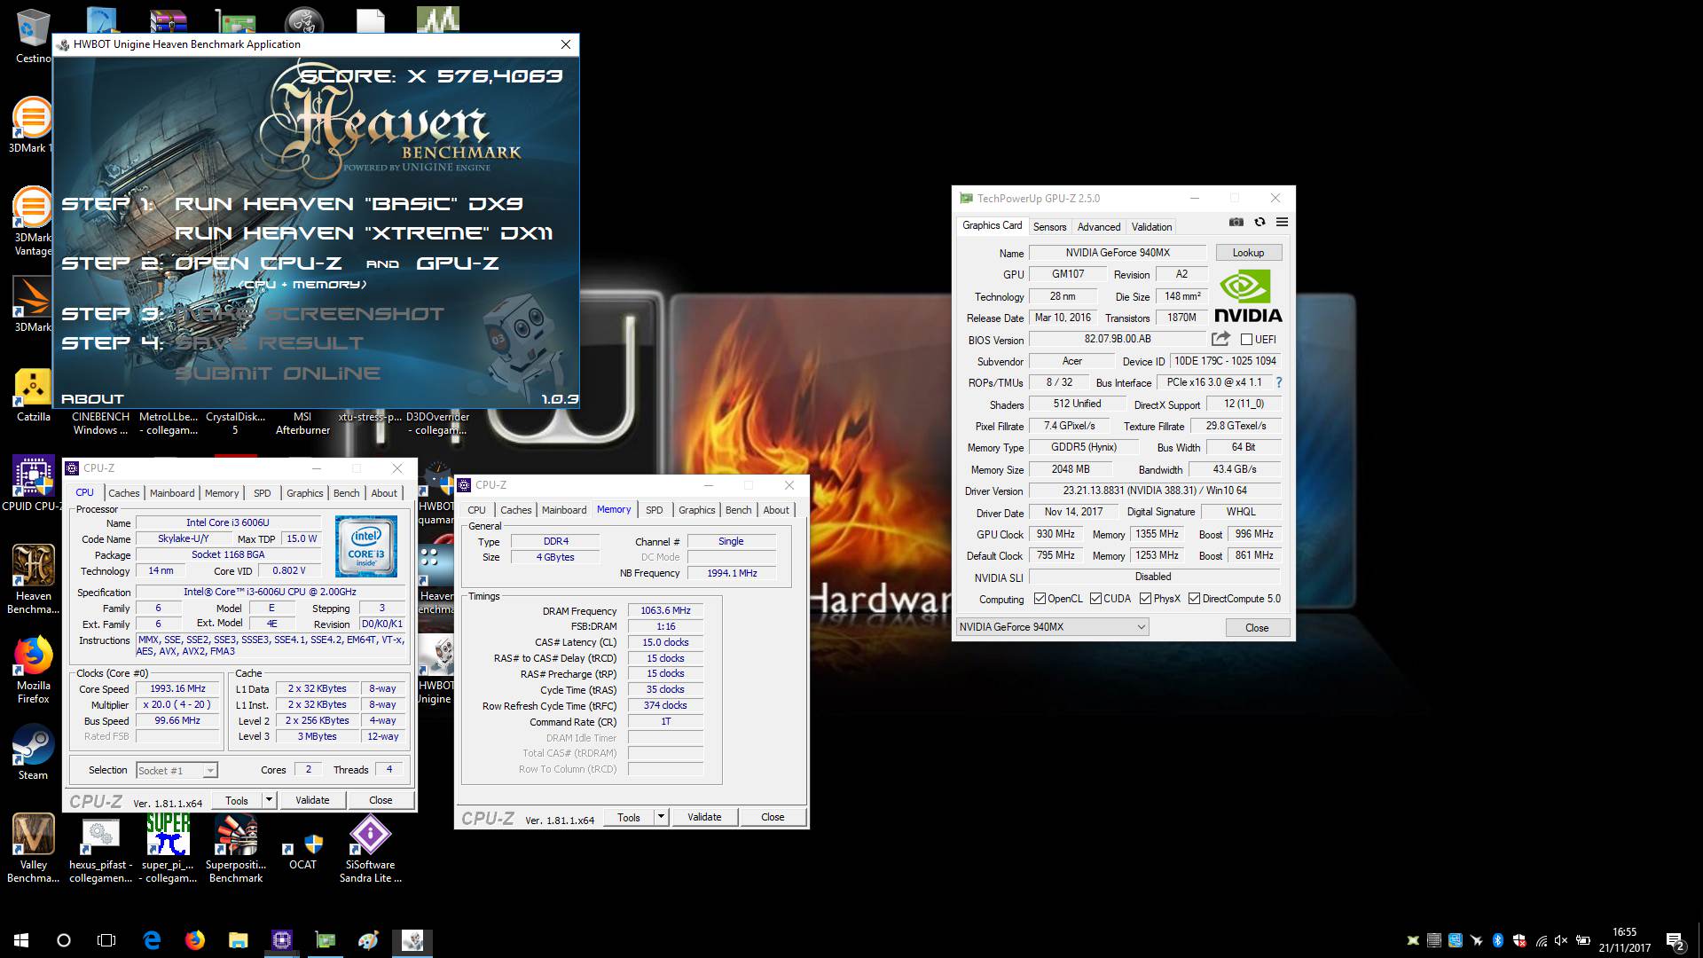Toggle the PhysX checkbox in GPU-Z

1146,599
